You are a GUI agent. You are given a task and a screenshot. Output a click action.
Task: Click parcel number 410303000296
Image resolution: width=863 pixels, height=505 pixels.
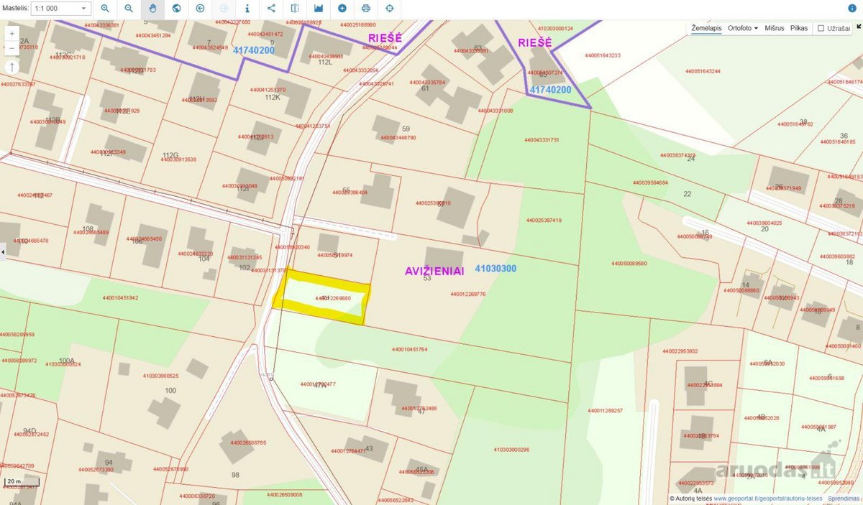click(511, 450)
